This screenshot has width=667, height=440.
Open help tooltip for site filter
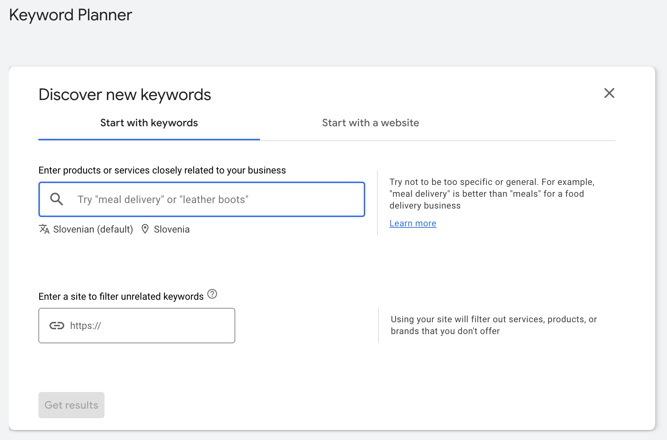[212, 294]
